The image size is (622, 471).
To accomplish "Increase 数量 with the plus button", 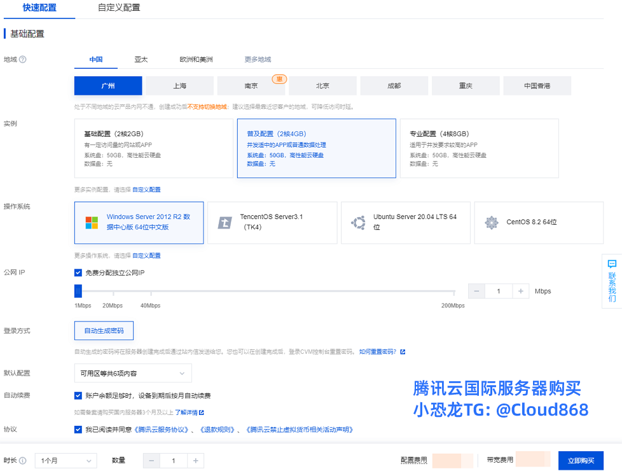I will [195, 461].
